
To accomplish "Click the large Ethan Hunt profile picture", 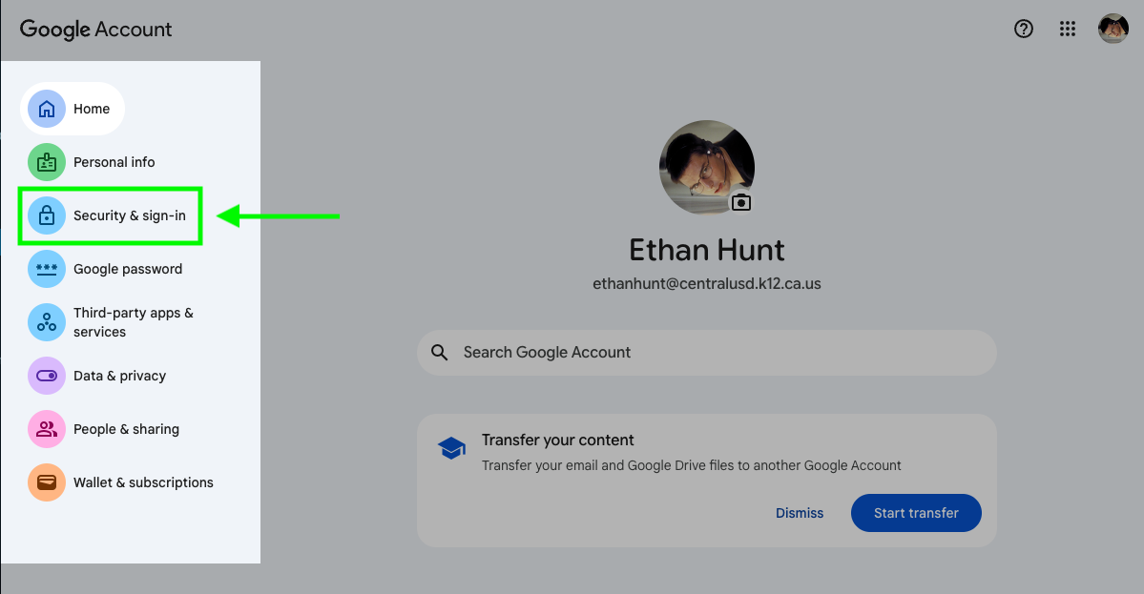I will pos(707,168).
